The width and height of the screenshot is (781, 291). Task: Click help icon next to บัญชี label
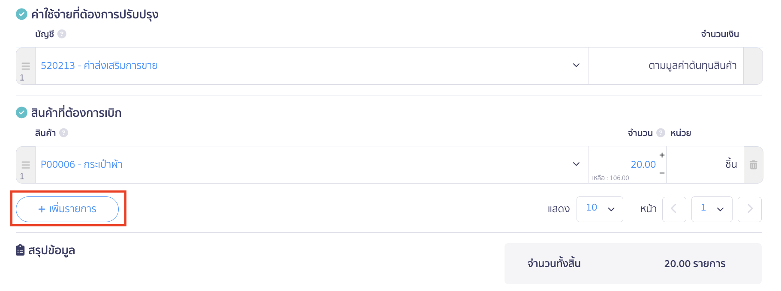(x=62, y=34)
